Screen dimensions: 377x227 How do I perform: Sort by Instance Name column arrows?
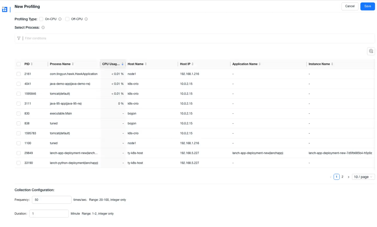332,64
